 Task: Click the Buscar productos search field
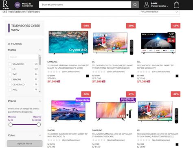85,4
